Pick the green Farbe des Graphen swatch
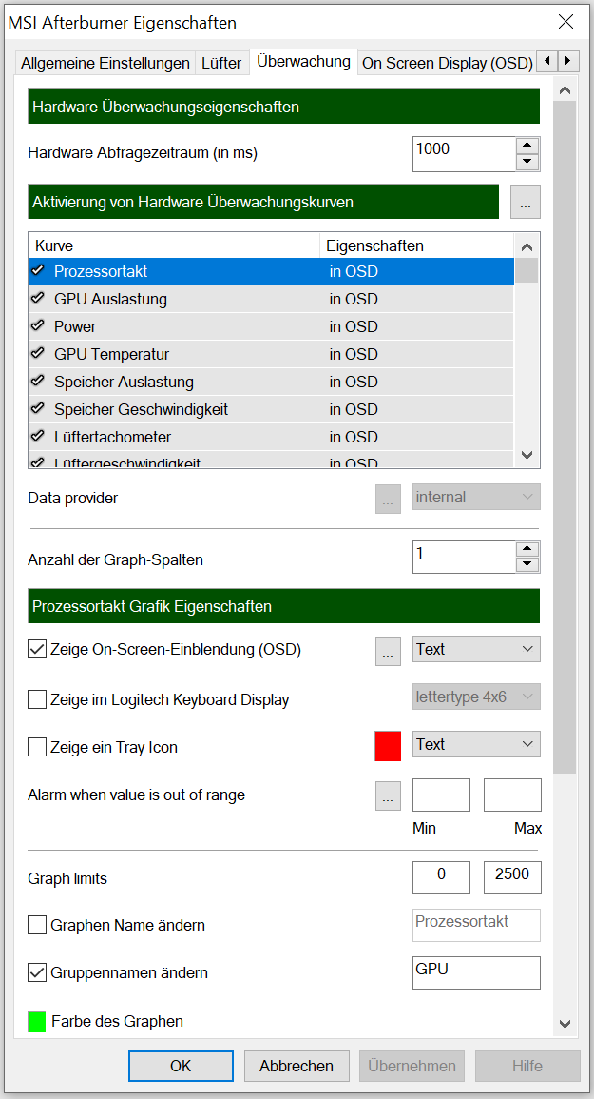 (x=36, y=1021)
